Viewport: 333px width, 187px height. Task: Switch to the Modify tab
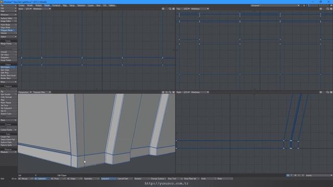pos(30,6)
